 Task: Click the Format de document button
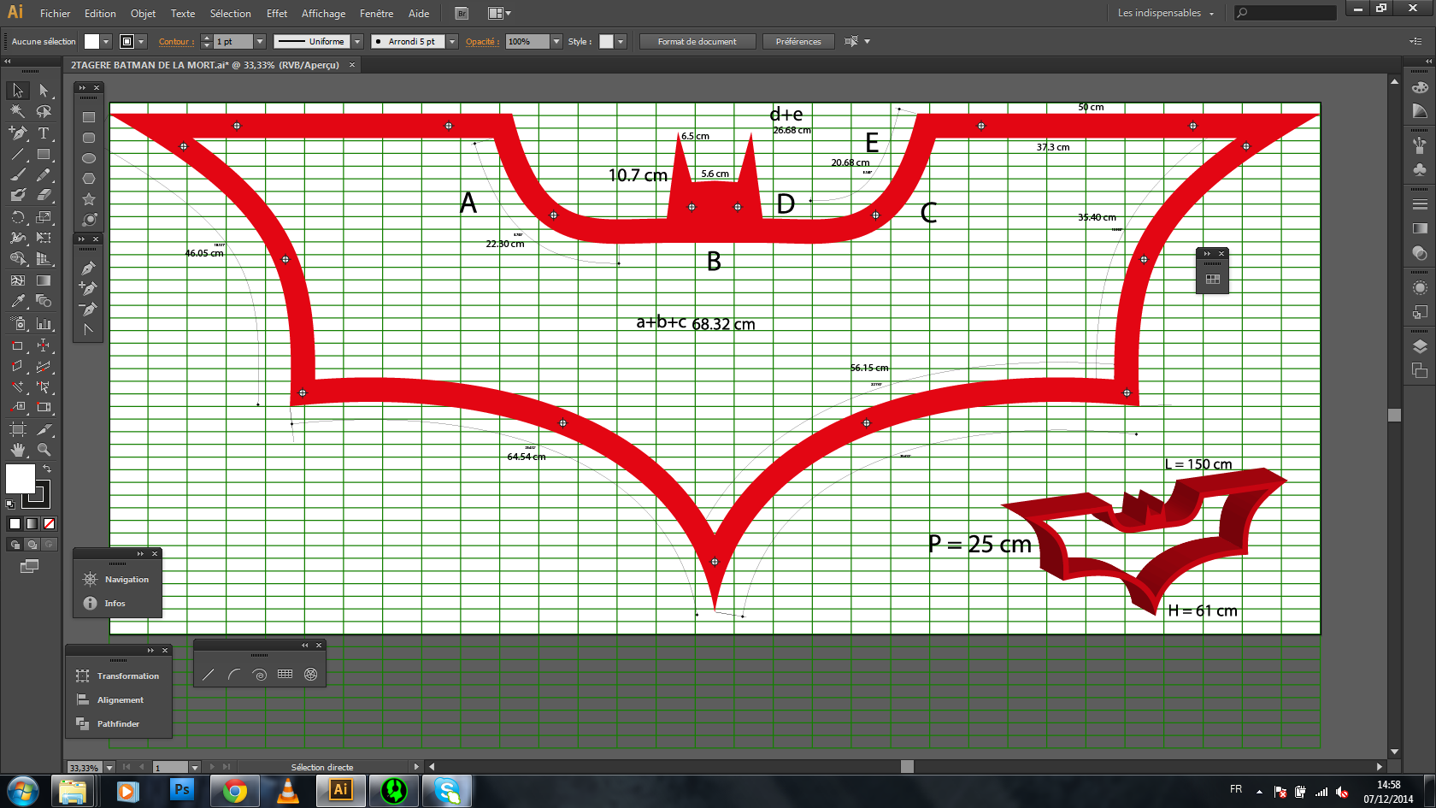(x=697, y=41)
